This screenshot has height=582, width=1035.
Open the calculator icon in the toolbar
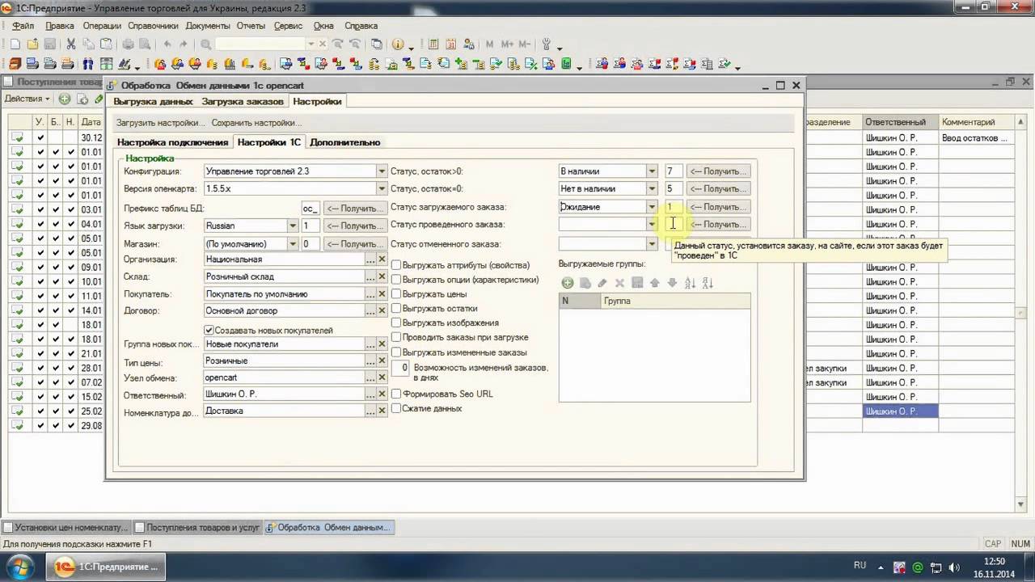coord(433,44)
